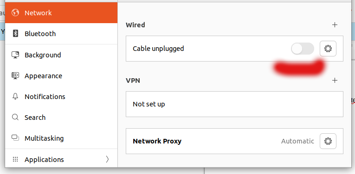Toggle the wired Cable unplugged switch
Screen dimensions: 355x174
pyautogui.click(x=303, y=49)
